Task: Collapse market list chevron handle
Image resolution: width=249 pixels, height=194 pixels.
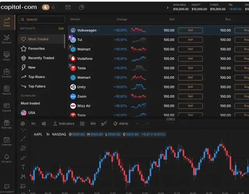Action: 170,119
